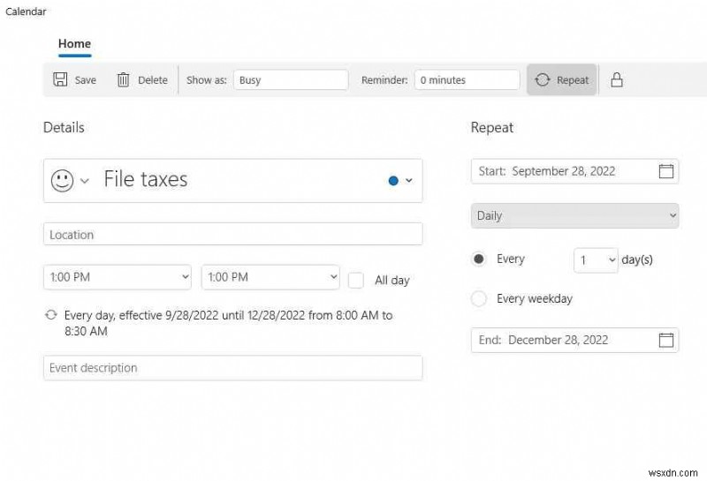
Task: Open the Reminder 0 minutes dropdown
Action: click(x=468, y=79)
